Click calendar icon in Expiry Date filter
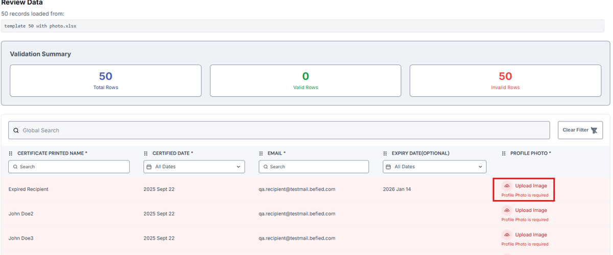This screenshot has width=613, height=255. pyautogui.click(x=389, y=166)
